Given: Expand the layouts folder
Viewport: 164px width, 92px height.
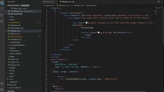Looking at the screenshot, I should [12, 48].
